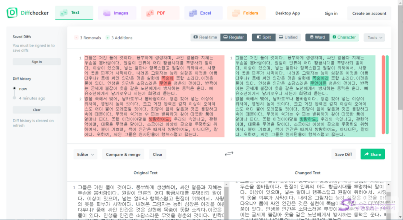
Task: Expand the Editor dropdown menu
Action: 85,154
